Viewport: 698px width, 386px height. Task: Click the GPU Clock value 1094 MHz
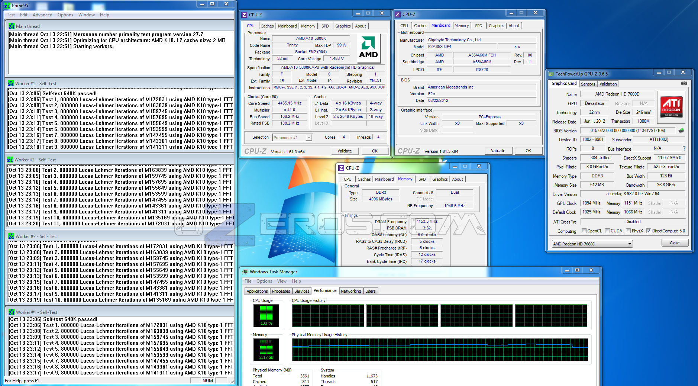(591, 203)
